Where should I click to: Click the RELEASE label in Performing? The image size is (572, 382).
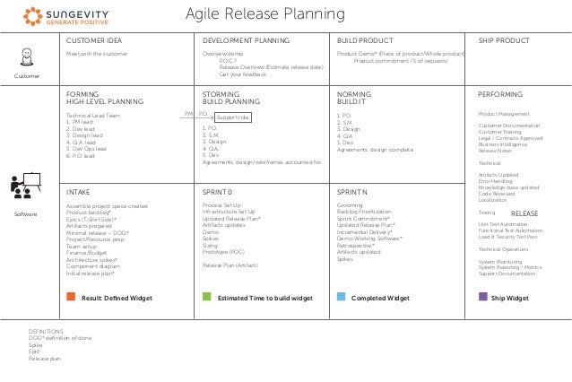pyautogui.click(x=524, y=213)
